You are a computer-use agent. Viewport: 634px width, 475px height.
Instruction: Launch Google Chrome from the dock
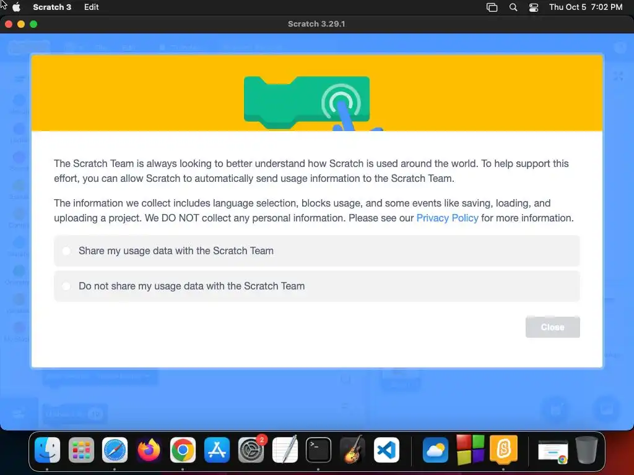(183, 450)
